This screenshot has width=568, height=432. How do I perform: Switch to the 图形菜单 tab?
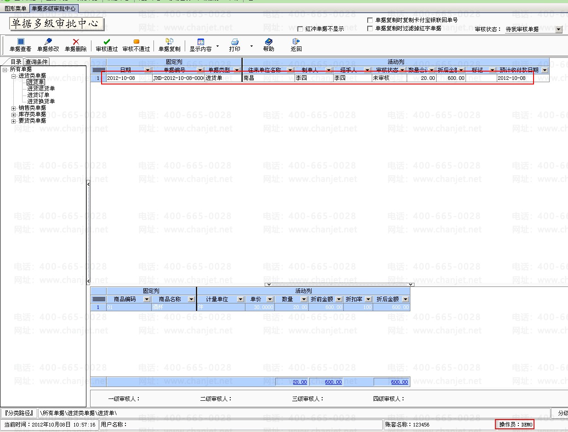tap(15, 8)
